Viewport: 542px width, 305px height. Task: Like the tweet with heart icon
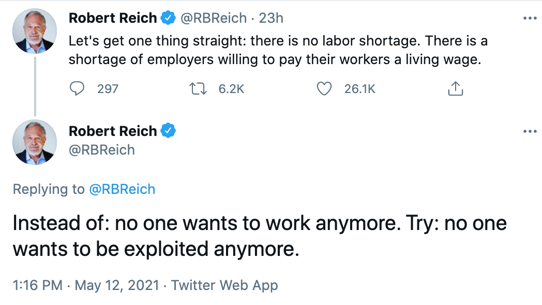point(324,89)
